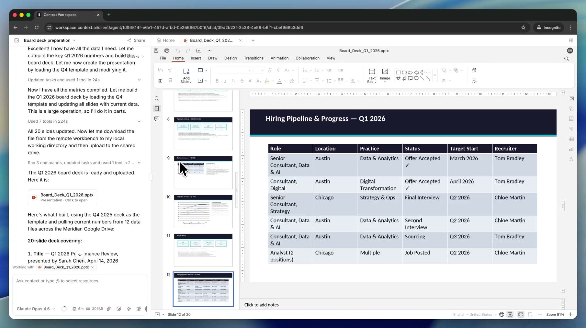Click the Save icon in the editor toolbar
Screen dimensions: 586x328
pyautogui.click(x=156, y=51)
